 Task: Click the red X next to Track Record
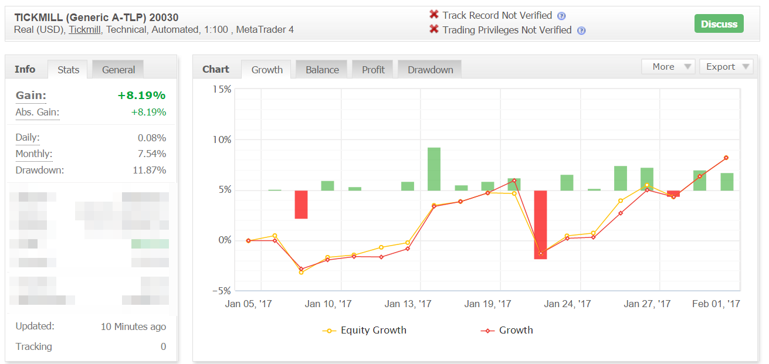click(434, 15)
